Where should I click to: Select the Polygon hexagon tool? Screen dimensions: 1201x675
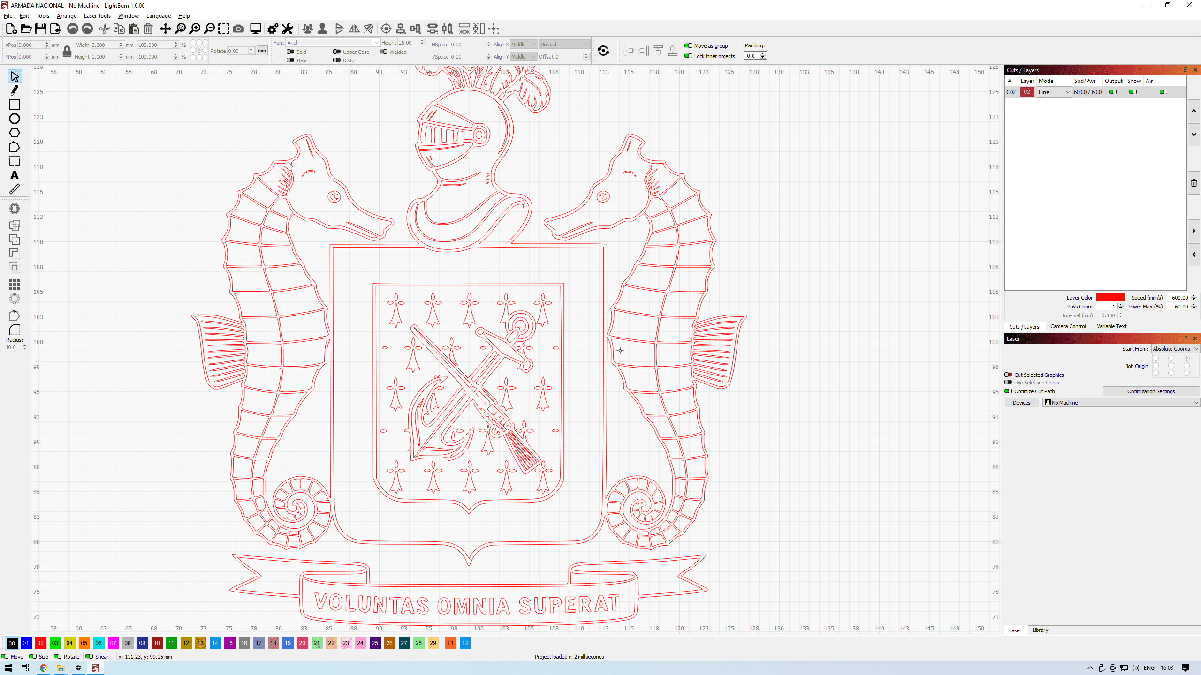click(x=15, y=133)
